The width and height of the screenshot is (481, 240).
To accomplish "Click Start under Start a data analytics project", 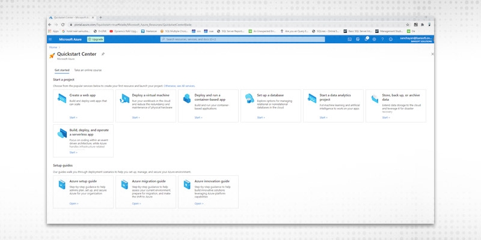I will [323, 118].
